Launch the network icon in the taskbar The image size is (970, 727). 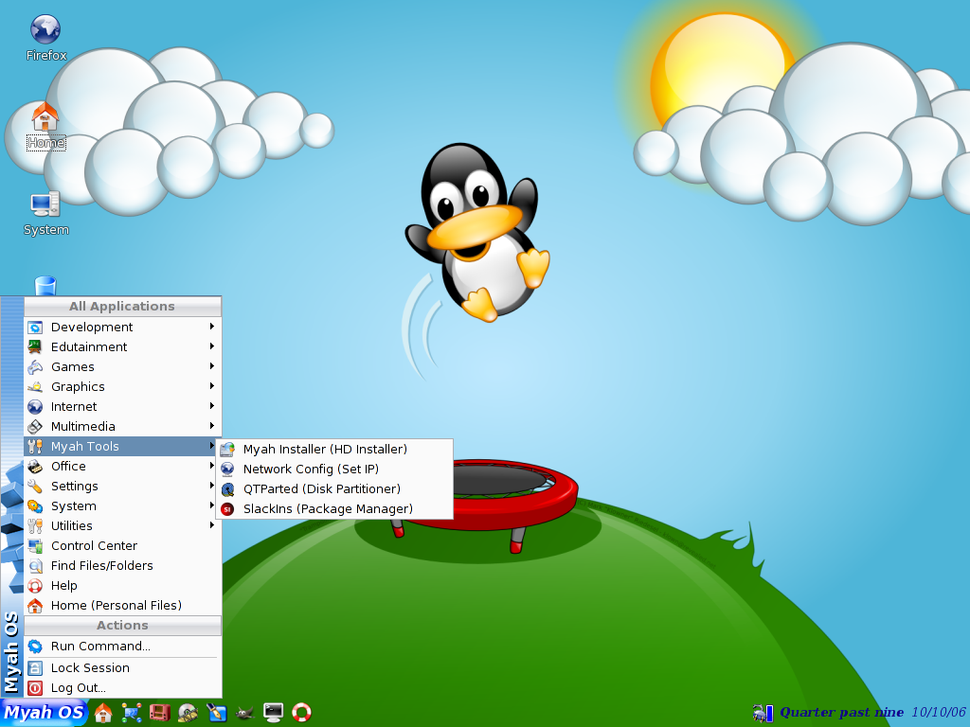click(131, 713)
